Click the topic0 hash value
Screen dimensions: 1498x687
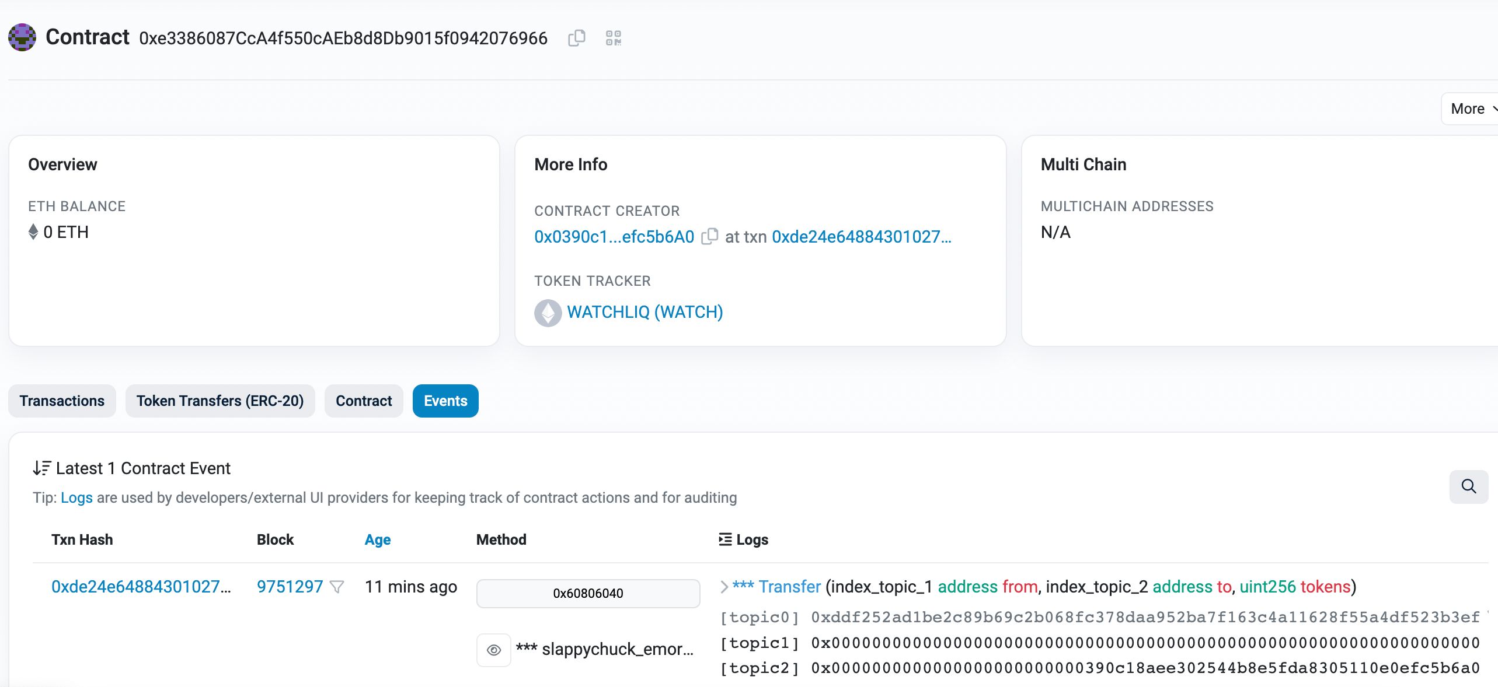click(1145, 617)
